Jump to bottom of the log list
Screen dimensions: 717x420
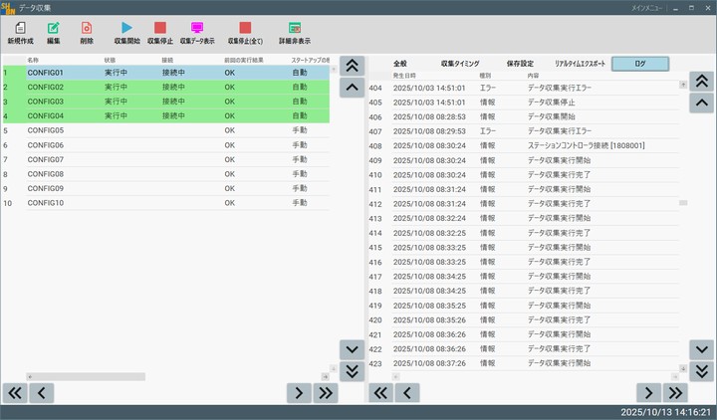point(703,371)
